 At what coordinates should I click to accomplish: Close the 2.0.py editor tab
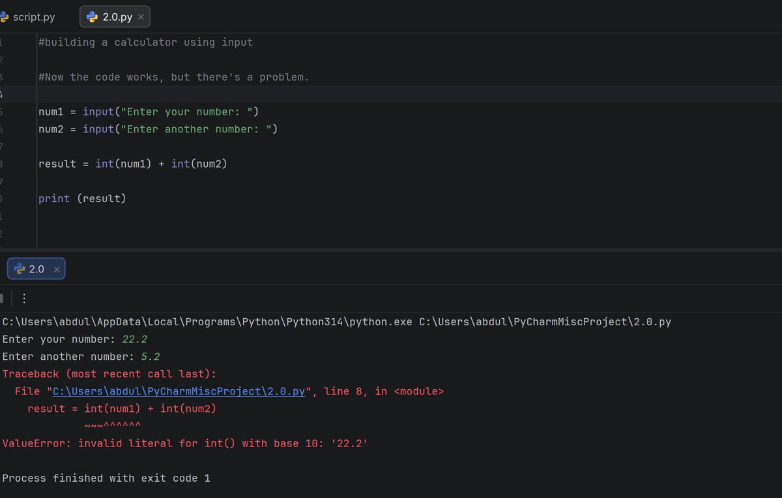point(141,17)
